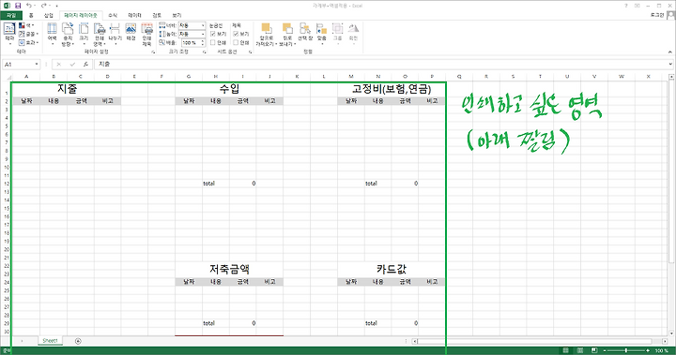Screen dimensions: 676x355
Task: Open the Name Box dropdown arrow
Action: click(x=37, y=65)
